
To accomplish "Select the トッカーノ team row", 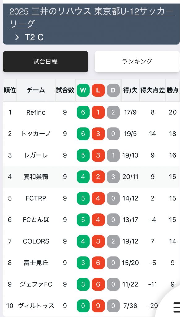I will pyautogui.click(x=91, y=134).
